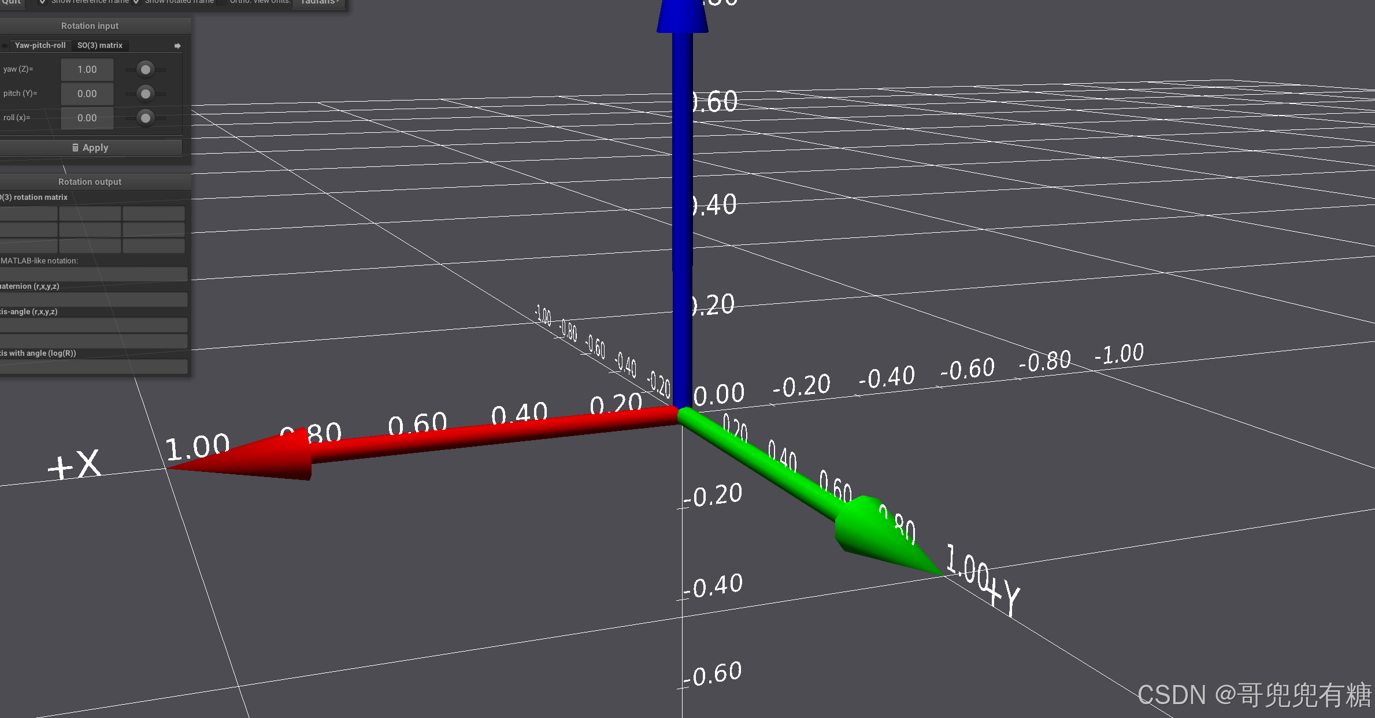1375x718 pixels.
Task: Select the Yaw-pitch-roll tab
Action: [x=40, y=46]
